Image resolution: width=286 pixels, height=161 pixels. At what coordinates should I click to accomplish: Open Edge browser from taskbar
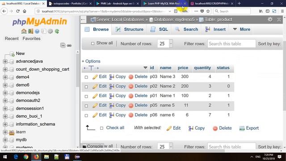point(16,157)
